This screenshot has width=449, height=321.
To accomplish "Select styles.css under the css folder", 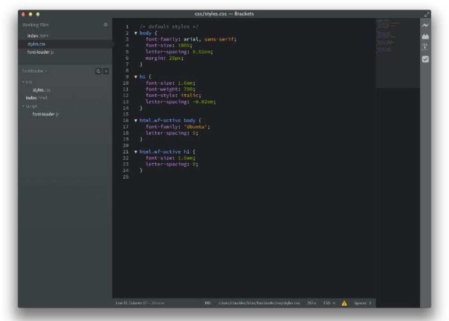I will [40, 90].
